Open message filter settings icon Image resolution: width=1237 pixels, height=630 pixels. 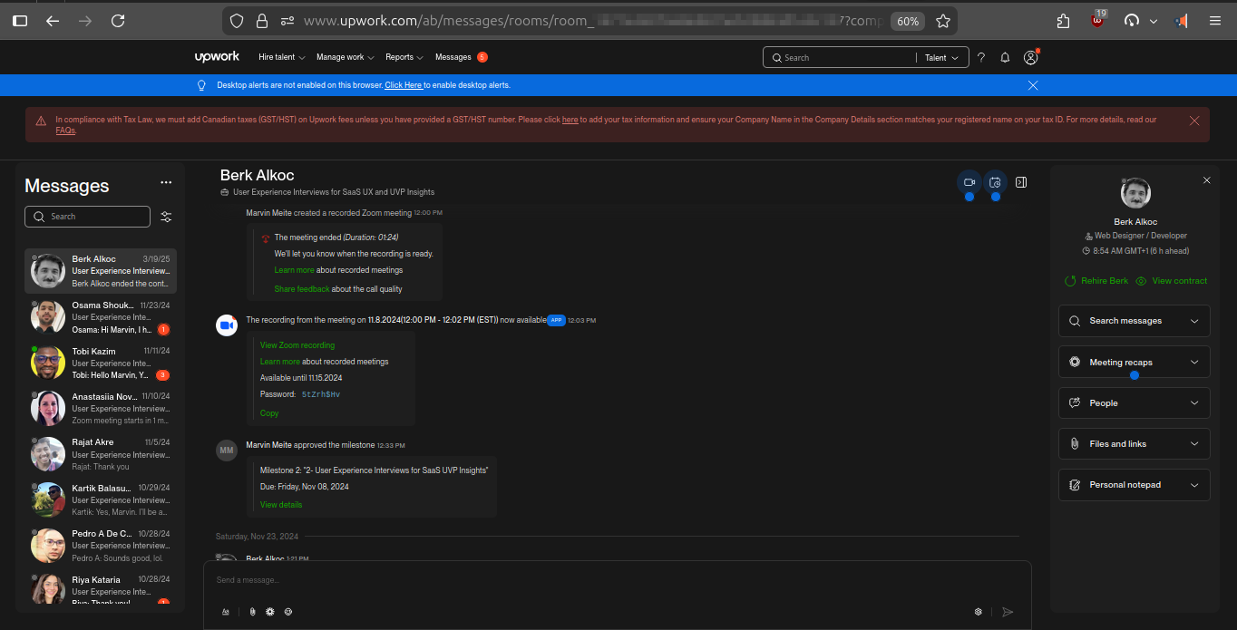166,217
